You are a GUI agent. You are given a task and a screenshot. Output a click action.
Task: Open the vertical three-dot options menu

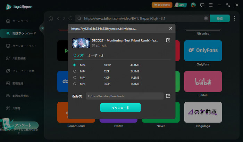tap(235, 18)
